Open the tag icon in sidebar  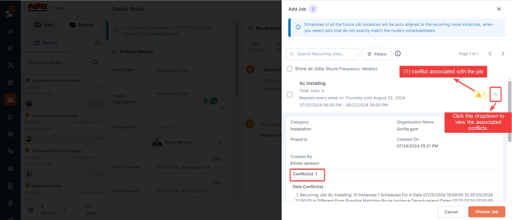[x=10, y=151]
